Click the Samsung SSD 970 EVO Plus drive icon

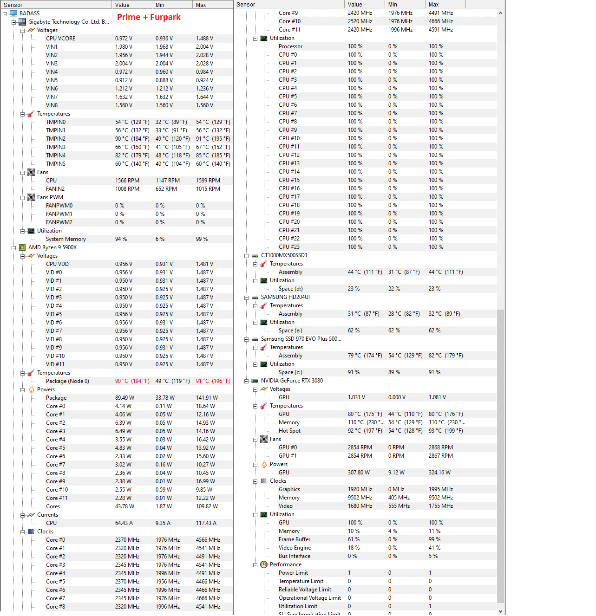pos(255,339)
